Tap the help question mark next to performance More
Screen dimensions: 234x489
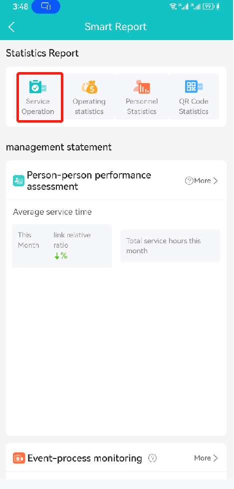coord(189,181)
